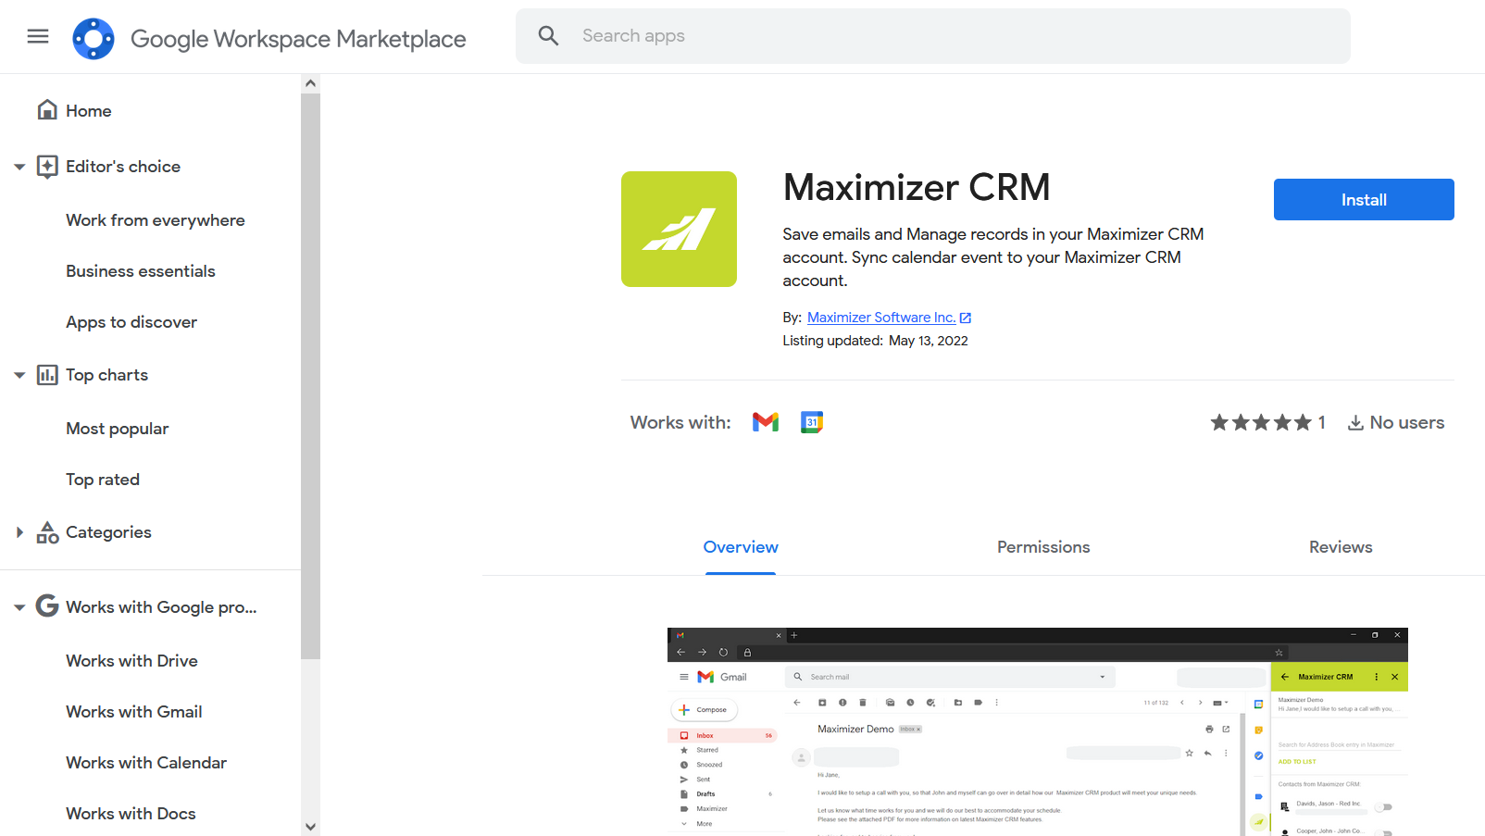Click the search magnifier icon

549,36
